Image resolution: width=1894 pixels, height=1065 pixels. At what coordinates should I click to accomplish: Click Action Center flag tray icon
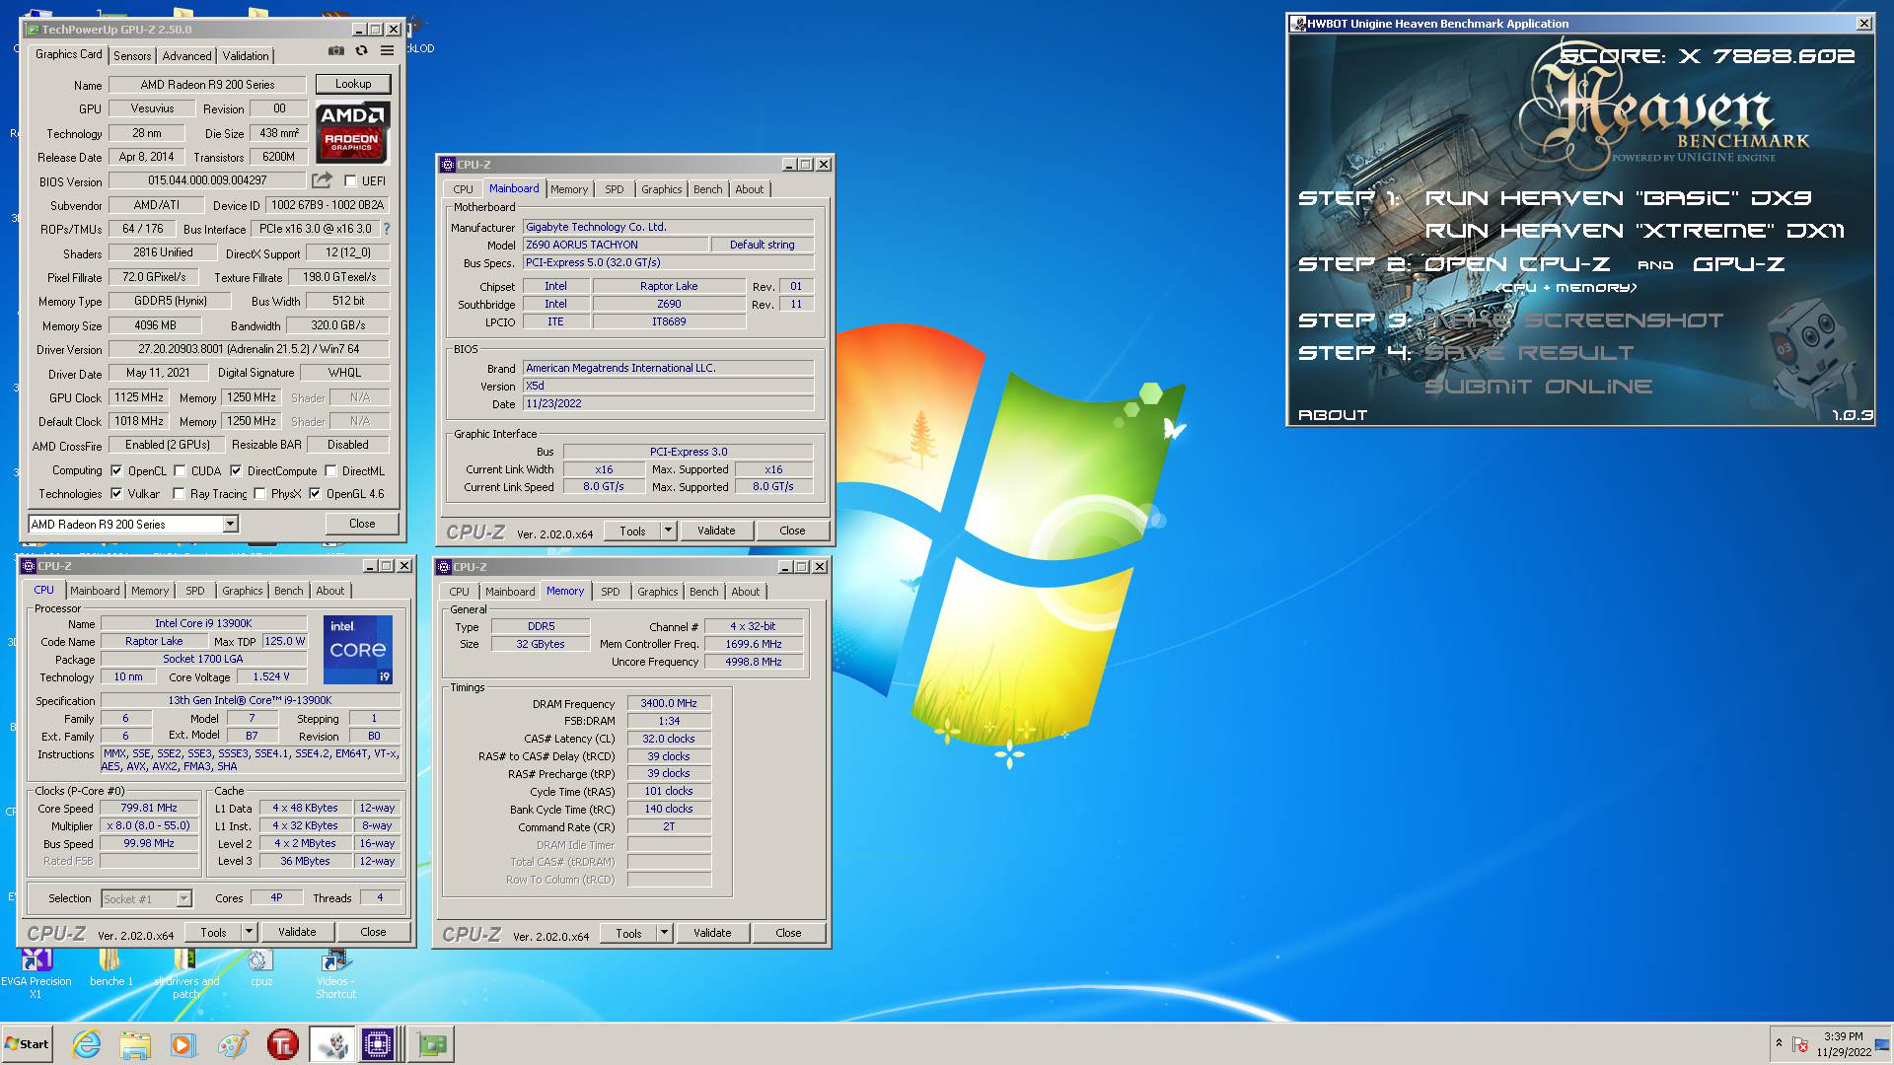point(1800,1044)
